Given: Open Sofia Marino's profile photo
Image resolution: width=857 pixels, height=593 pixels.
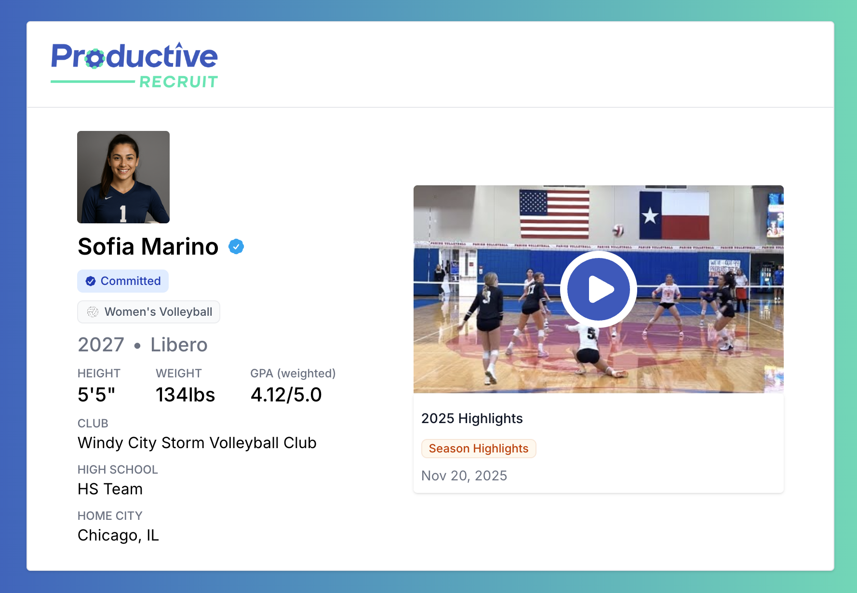Looking at the screenshot, I should click(x=123, y=177).
